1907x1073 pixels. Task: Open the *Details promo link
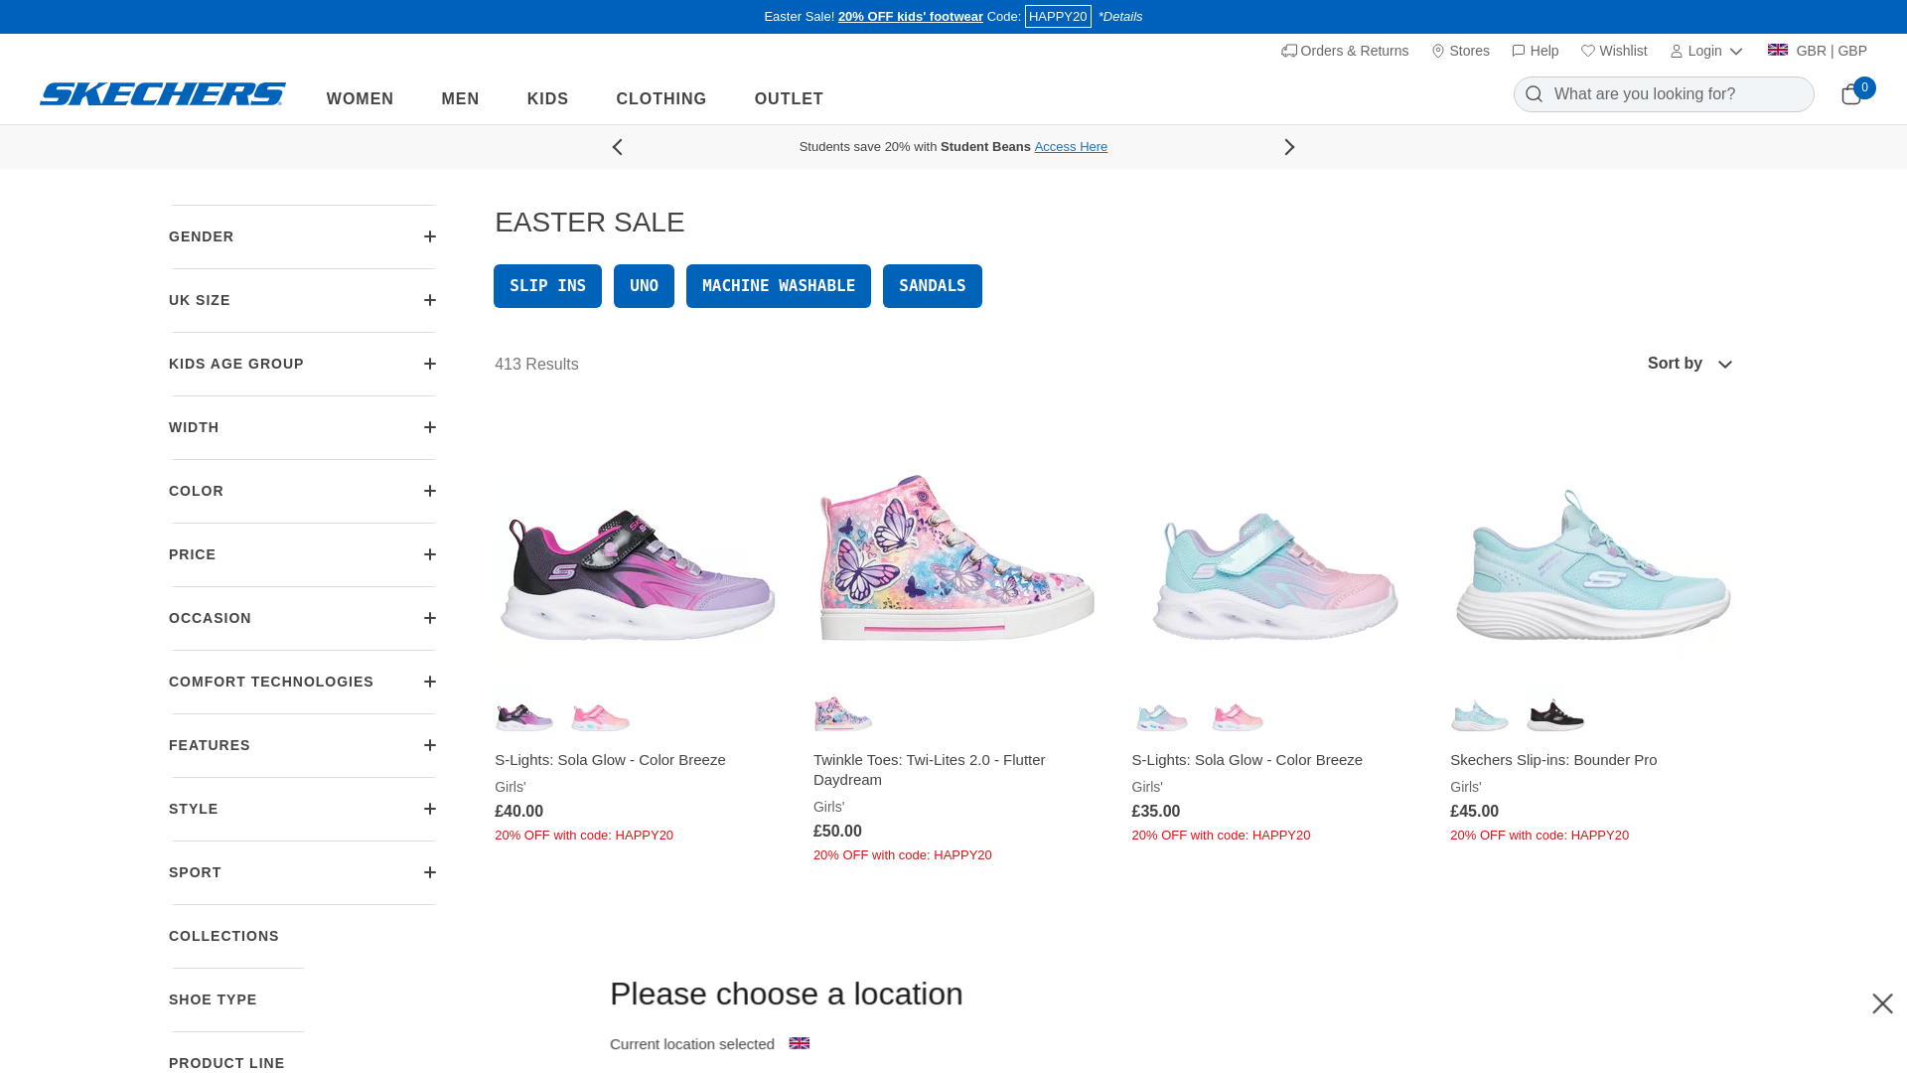(1120, 17)
